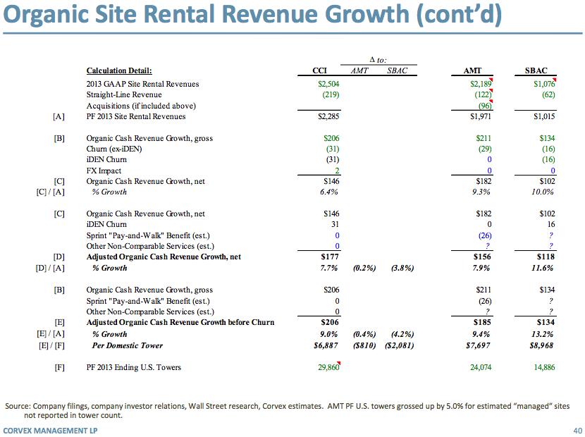Click the 'CORVEX MANAGEMENT LP' footer text

[x=48, y=429]
